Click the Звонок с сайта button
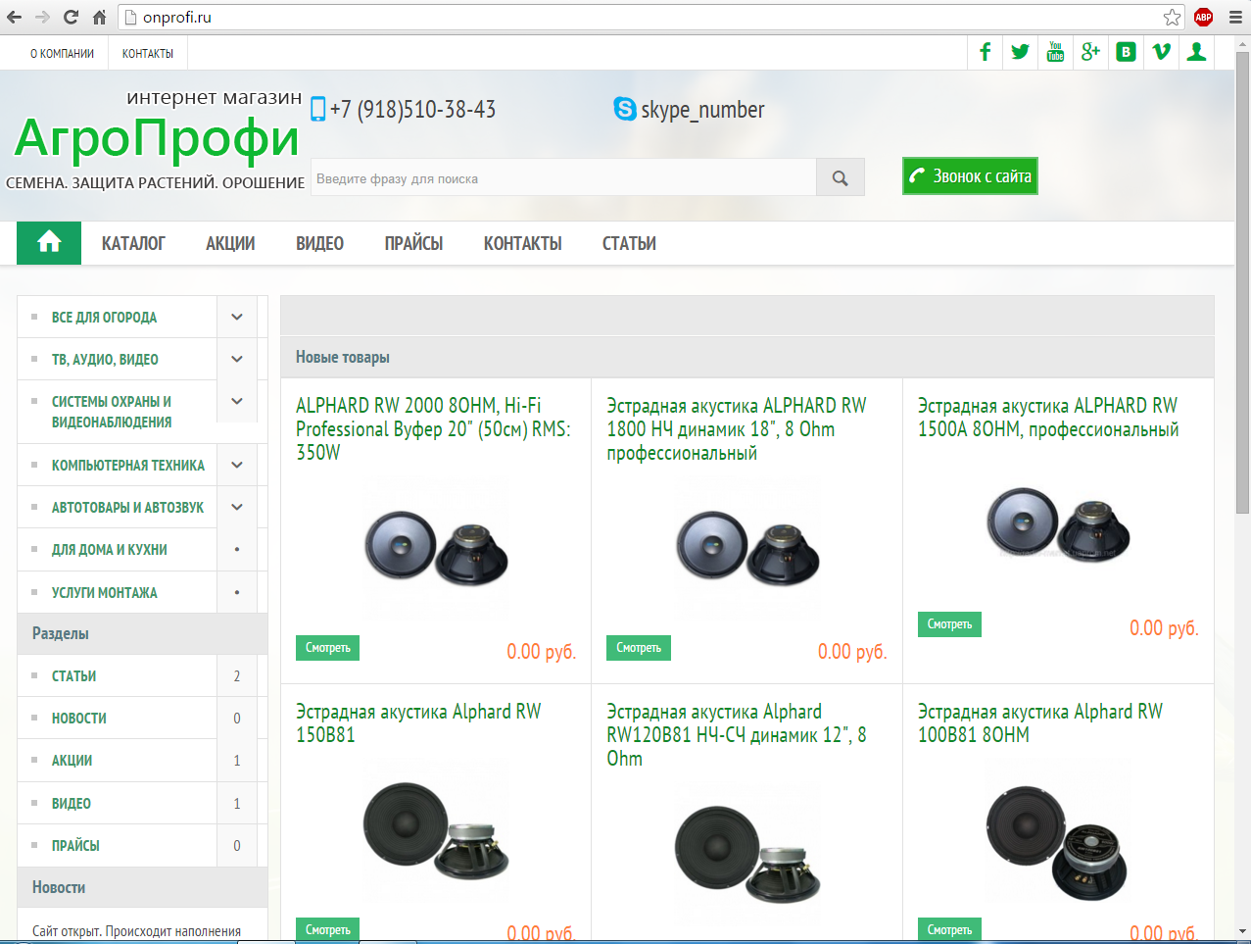 coord(970,176)
